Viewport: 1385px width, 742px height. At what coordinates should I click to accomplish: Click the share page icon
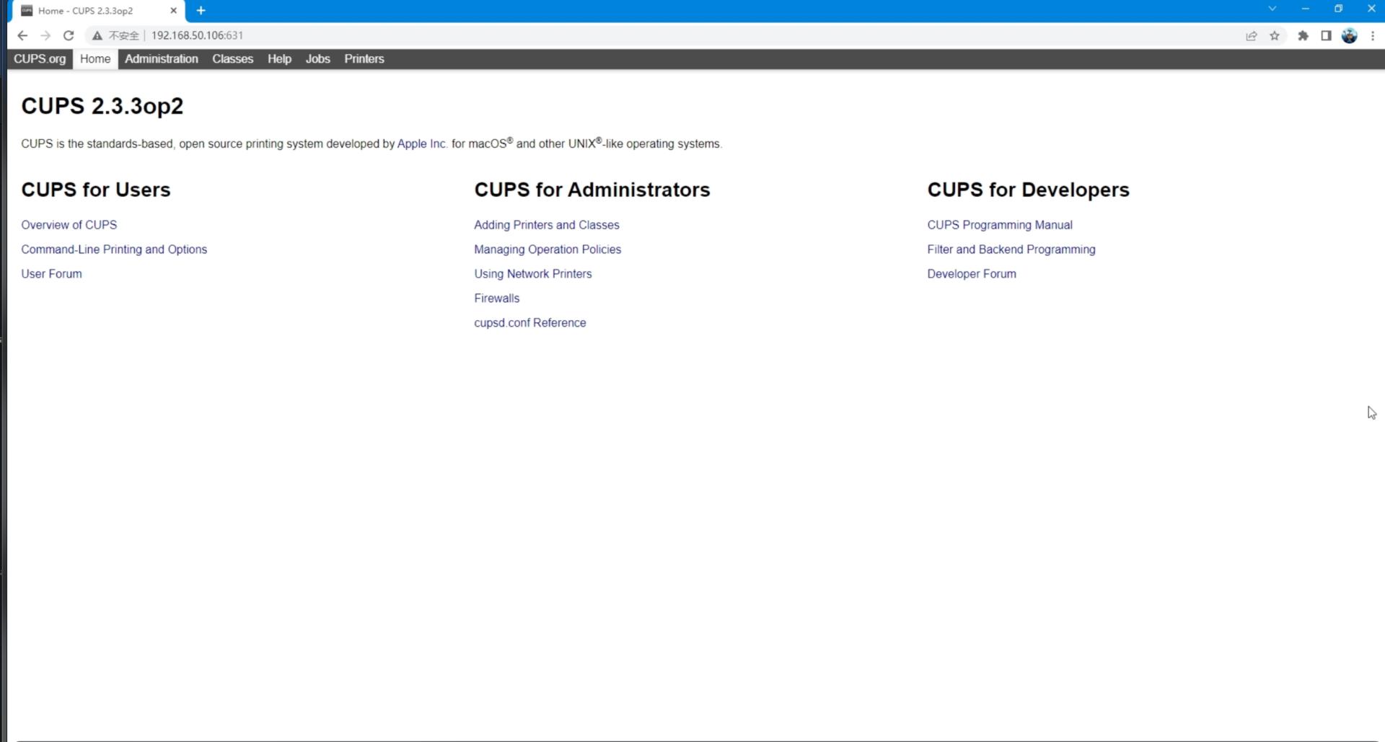click(x=1252, y=35)
